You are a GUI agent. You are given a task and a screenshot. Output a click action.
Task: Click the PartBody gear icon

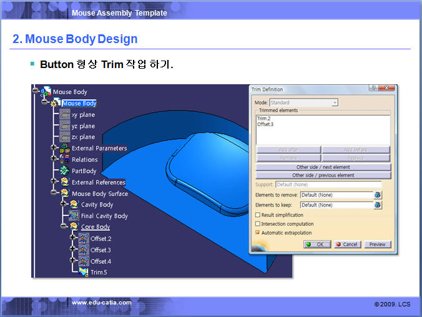(x=64, y=170)
